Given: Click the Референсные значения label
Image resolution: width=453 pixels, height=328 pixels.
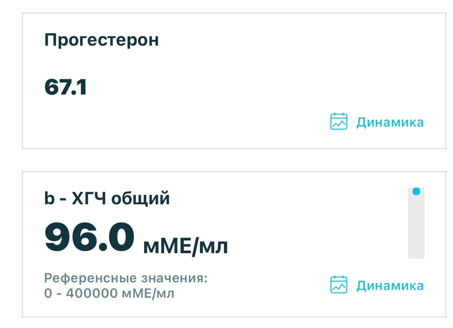Looking at the screenshot, I should tap(125, 278).
